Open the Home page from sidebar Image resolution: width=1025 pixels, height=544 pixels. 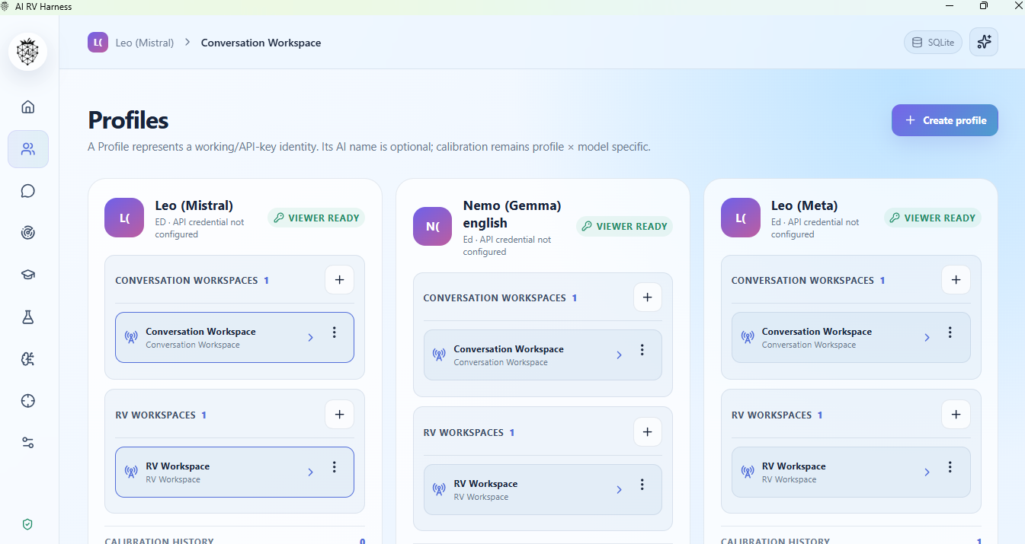(28, 107)
